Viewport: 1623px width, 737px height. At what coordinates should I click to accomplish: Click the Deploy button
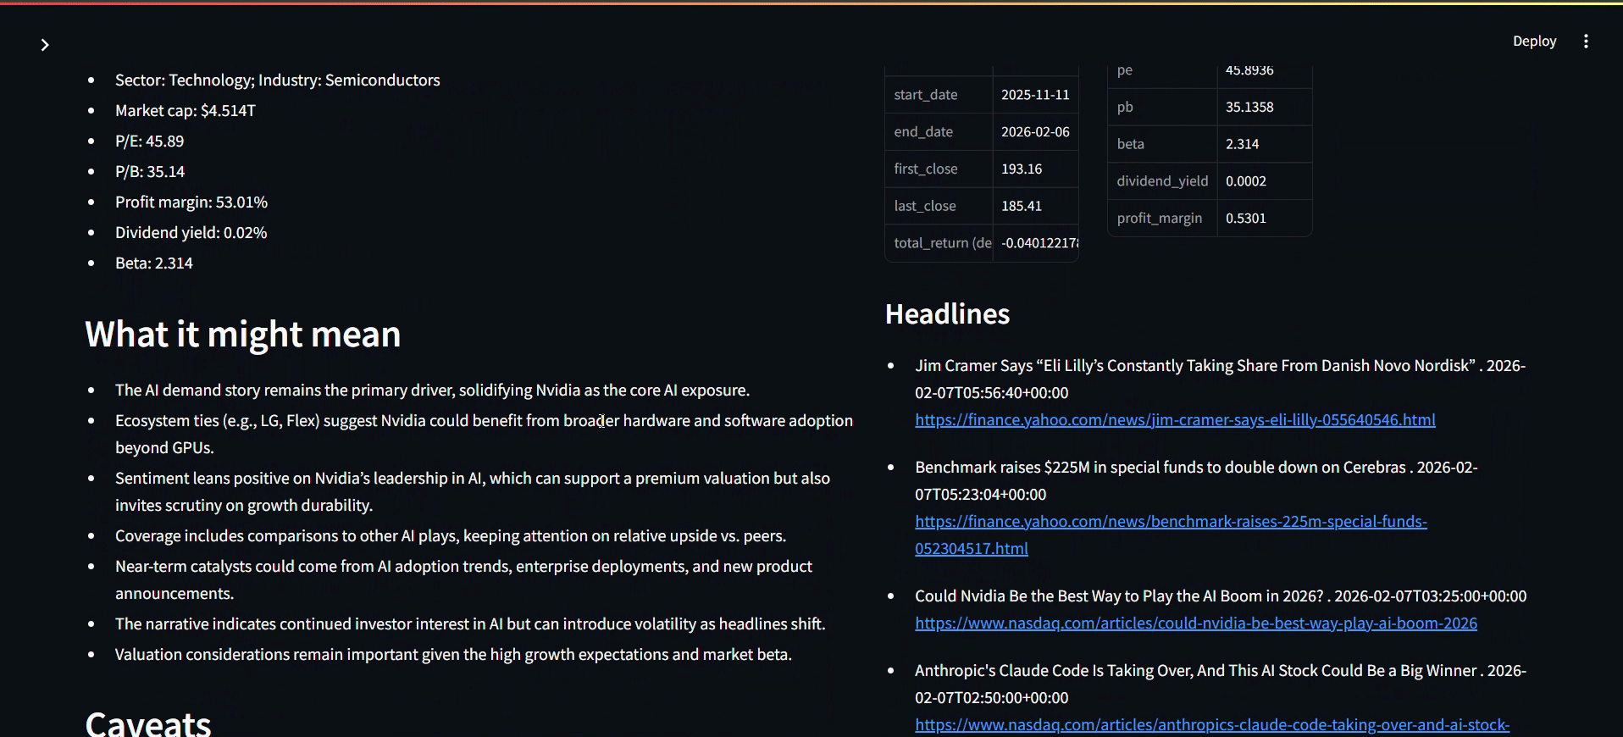coord(1534,42)
